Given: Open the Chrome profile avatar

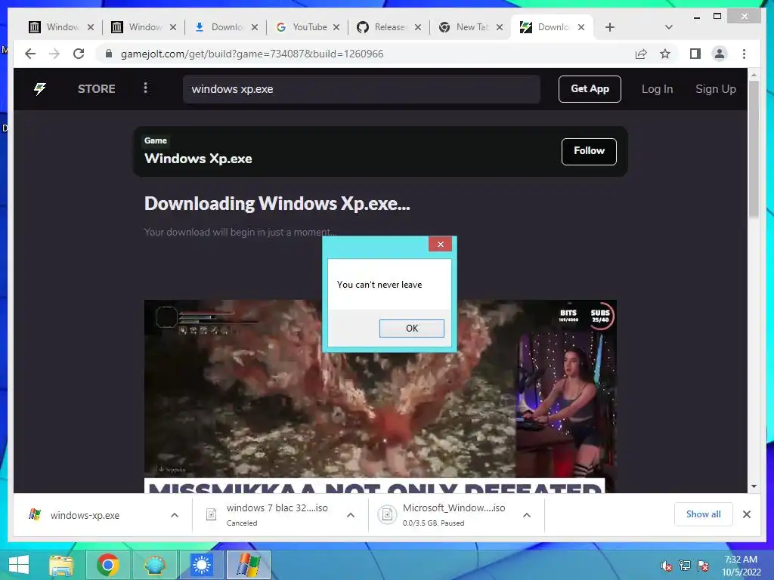Looking at the screenshot, I should pyautogui.click(x=720, y=54).
